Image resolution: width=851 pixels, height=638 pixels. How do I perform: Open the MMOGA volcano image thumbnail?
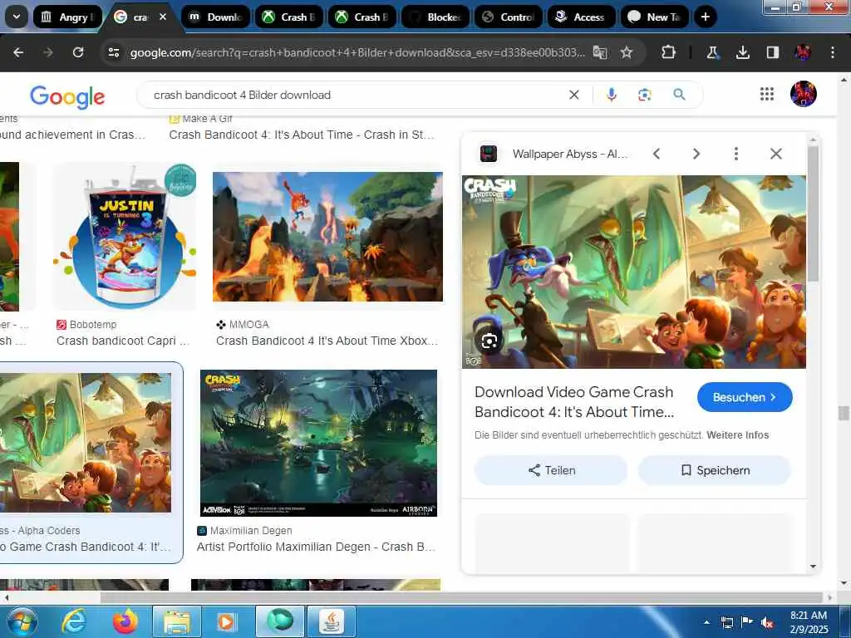click(x=327, y=237)
